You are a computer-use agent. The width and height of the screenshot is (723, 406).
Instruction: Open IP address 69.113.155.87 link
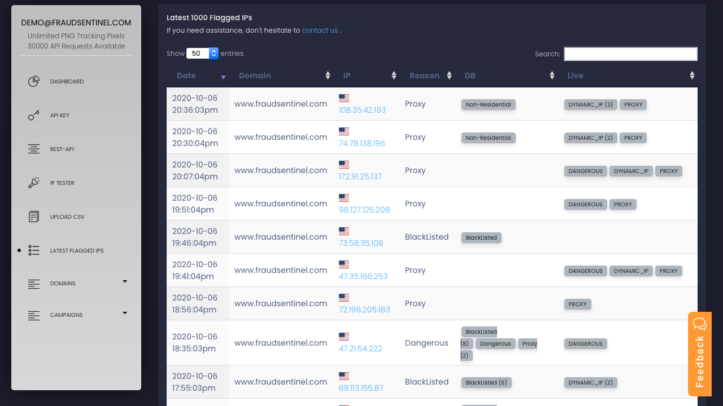(361, 388)
